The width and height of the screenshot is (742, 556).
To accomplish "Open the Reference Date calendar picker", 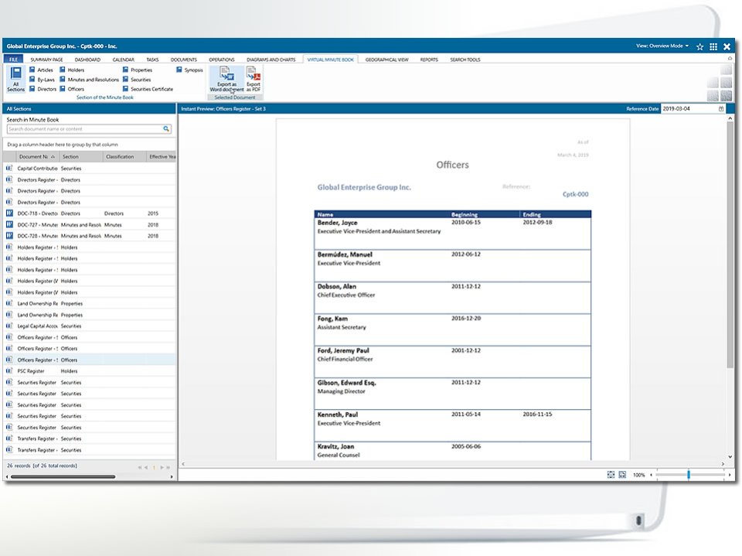I will point(723,109).
